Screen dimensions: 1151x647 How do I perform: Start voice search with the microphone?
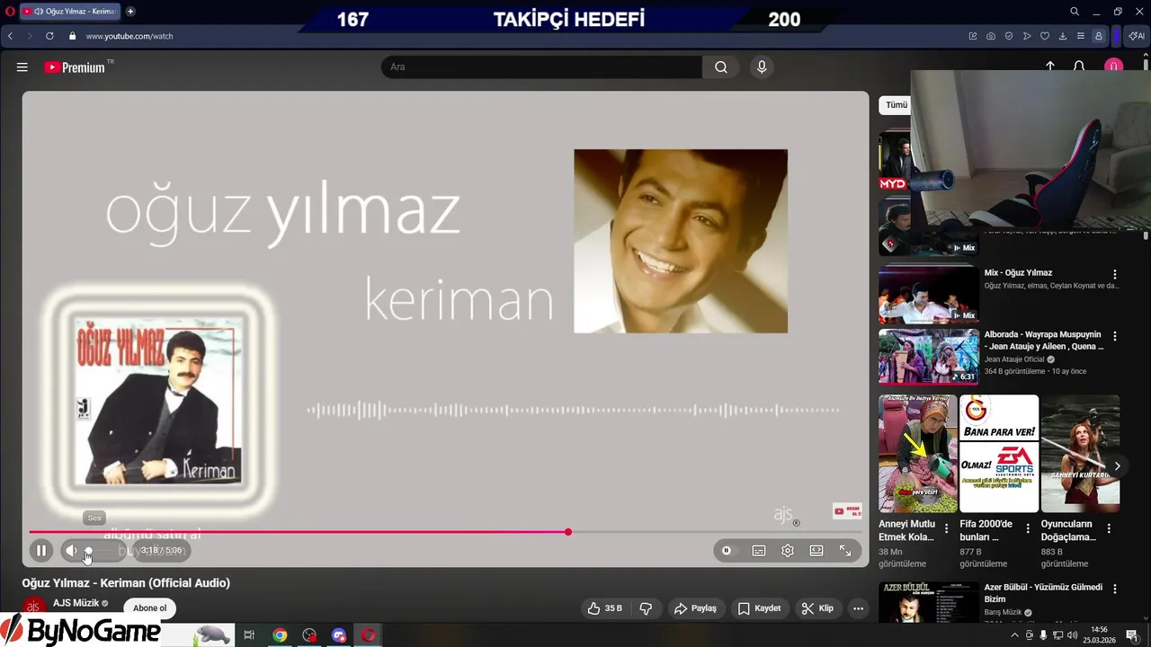pos(762,67)
